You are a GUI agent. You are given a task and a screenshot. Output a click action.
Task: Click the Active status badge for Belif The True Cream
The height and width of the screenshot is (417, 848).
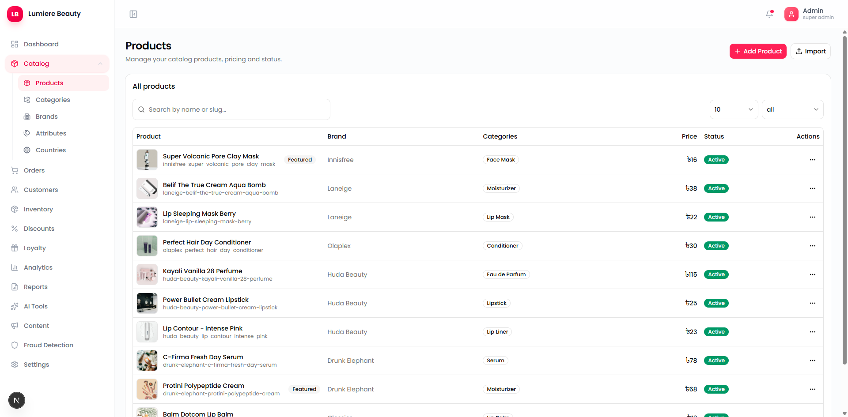pos(716,188)
